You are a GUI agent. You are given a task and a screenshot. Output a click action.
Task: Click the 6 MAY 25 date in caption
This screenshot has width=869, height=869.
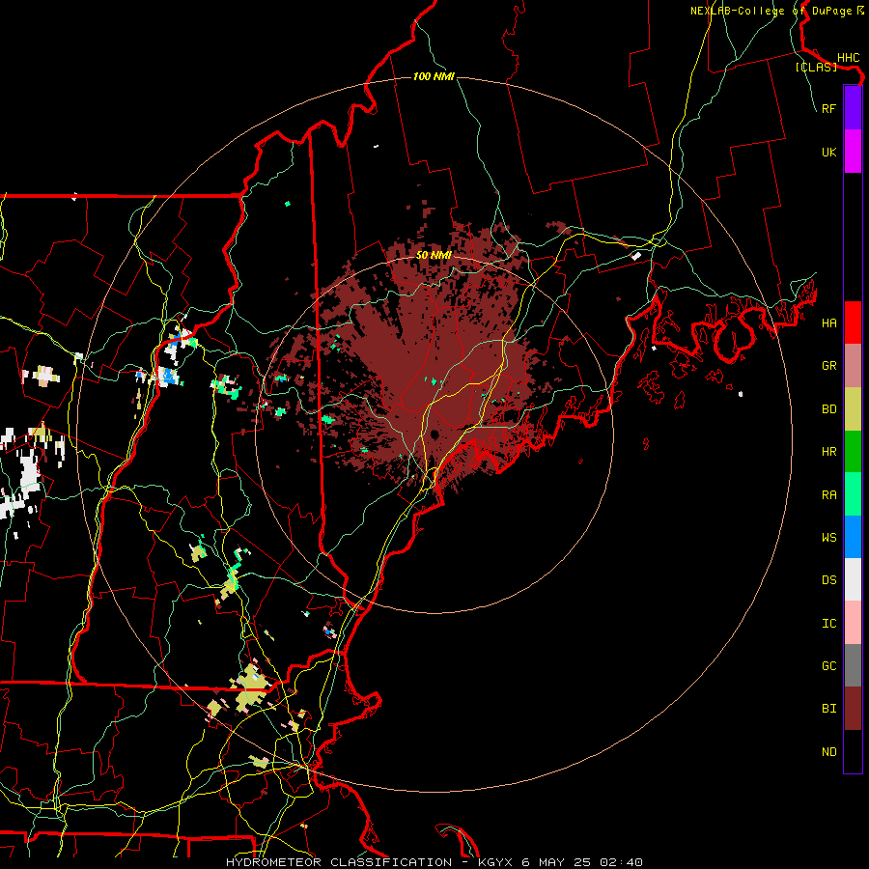tap(556, 862)
